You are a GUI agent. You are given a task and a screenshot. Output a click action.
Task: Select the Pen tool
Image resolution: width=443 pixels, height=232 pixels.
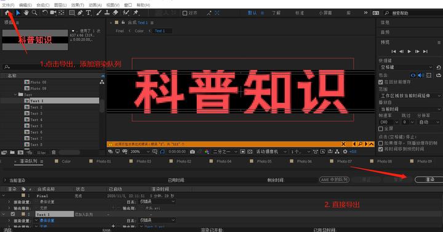(x=80, y=13)
